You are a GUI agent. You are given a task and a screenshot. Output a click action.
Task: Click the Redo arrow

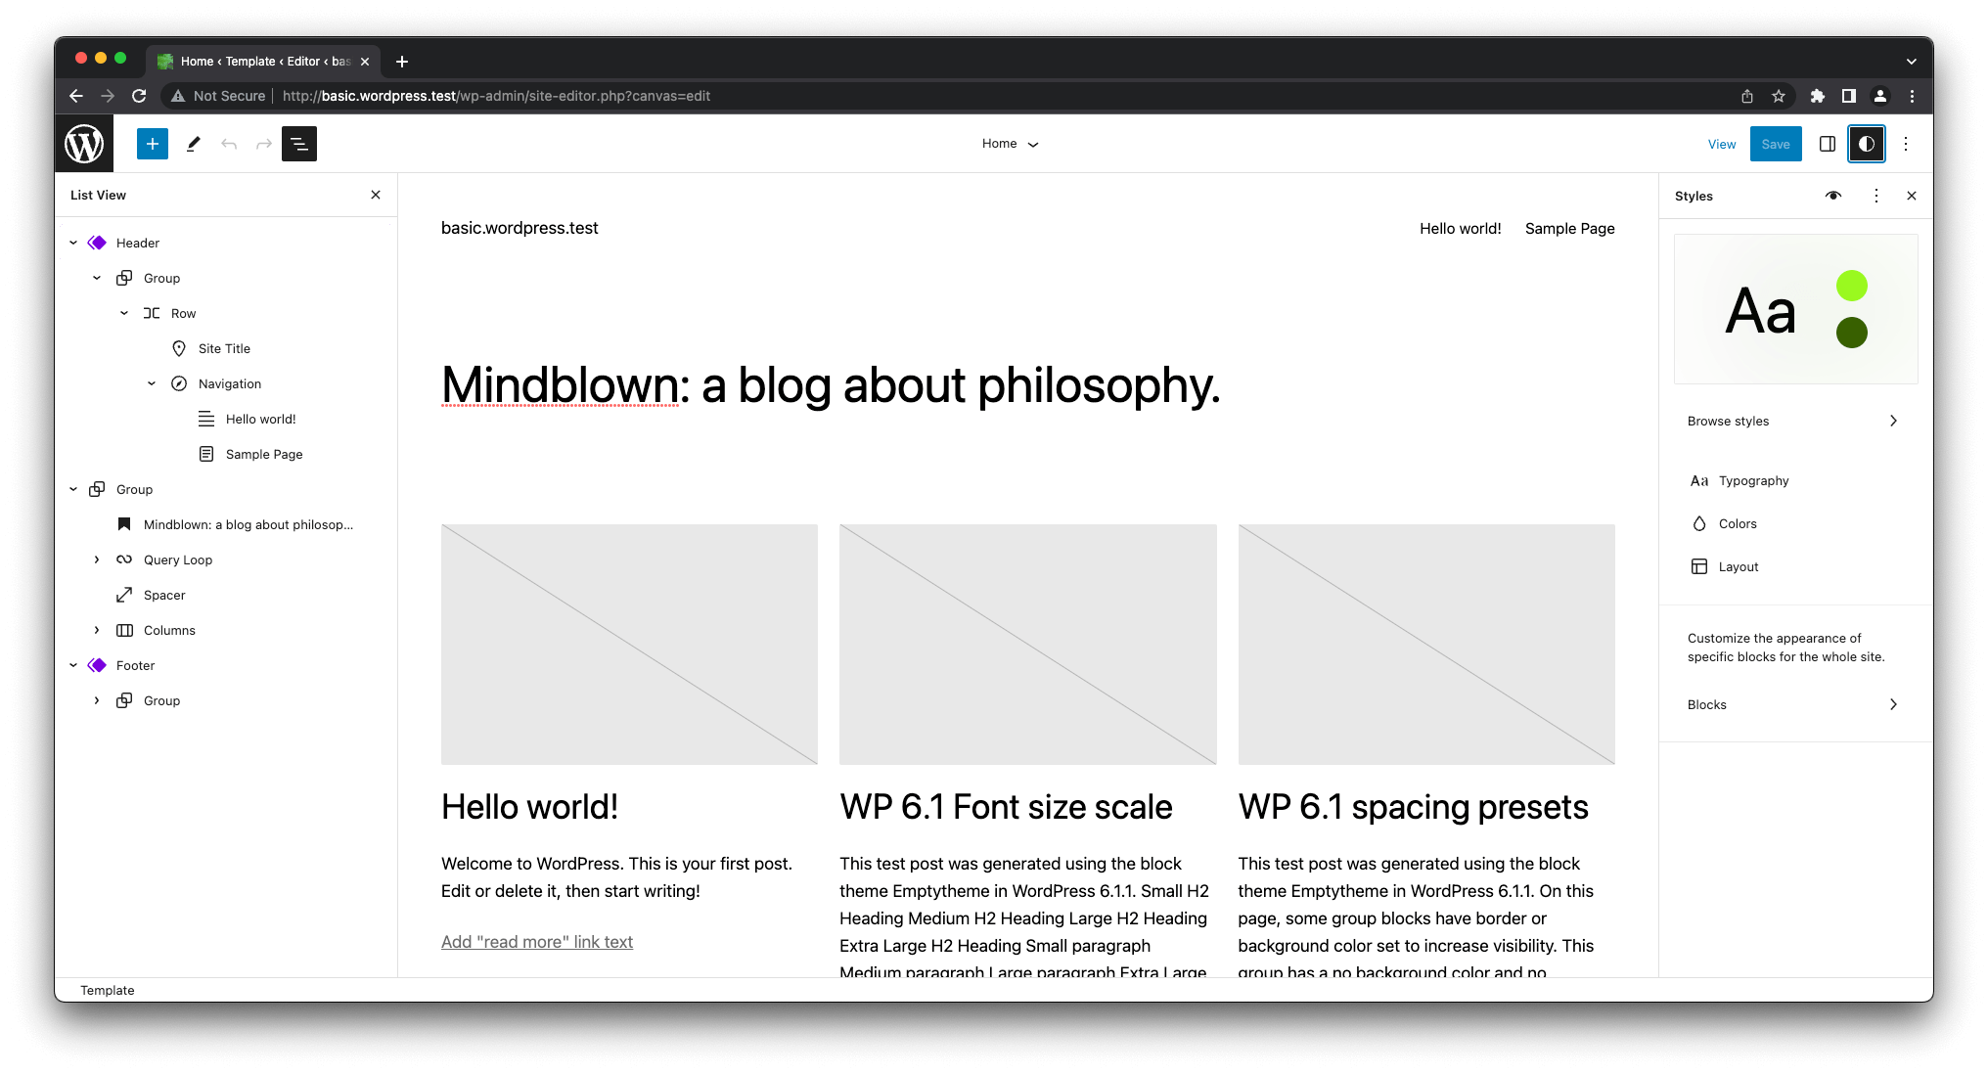click(263, 144)
